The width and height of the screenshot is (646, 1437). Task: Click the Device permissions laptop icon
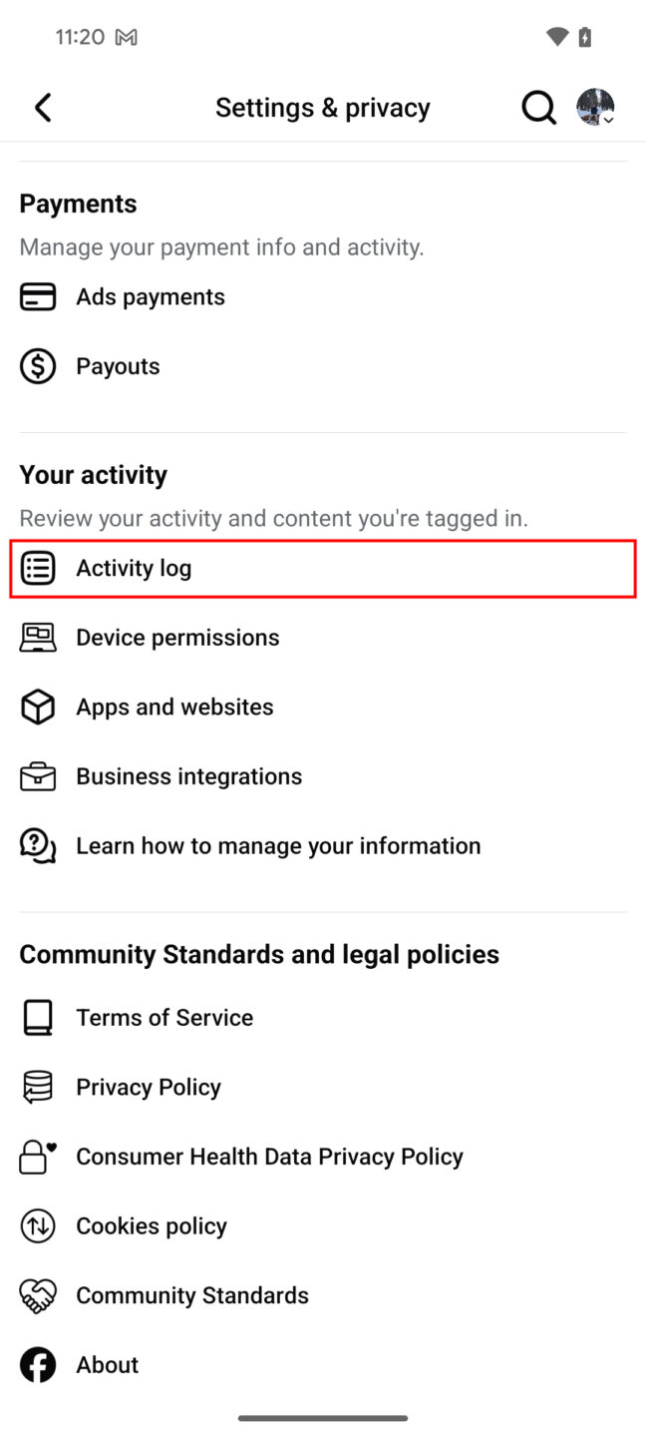37,637
